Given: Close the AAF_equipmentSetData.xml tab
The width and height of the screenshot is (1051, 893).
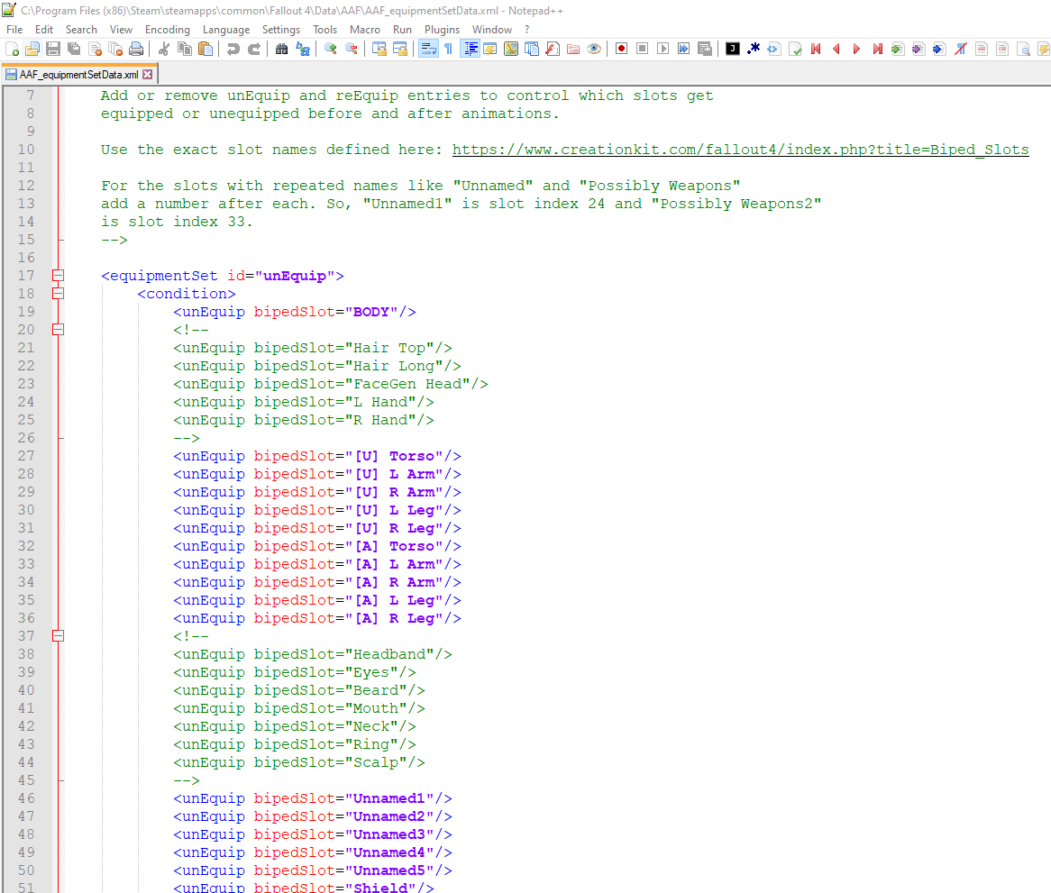Looking at the screenshot, I should click(148, 75).
